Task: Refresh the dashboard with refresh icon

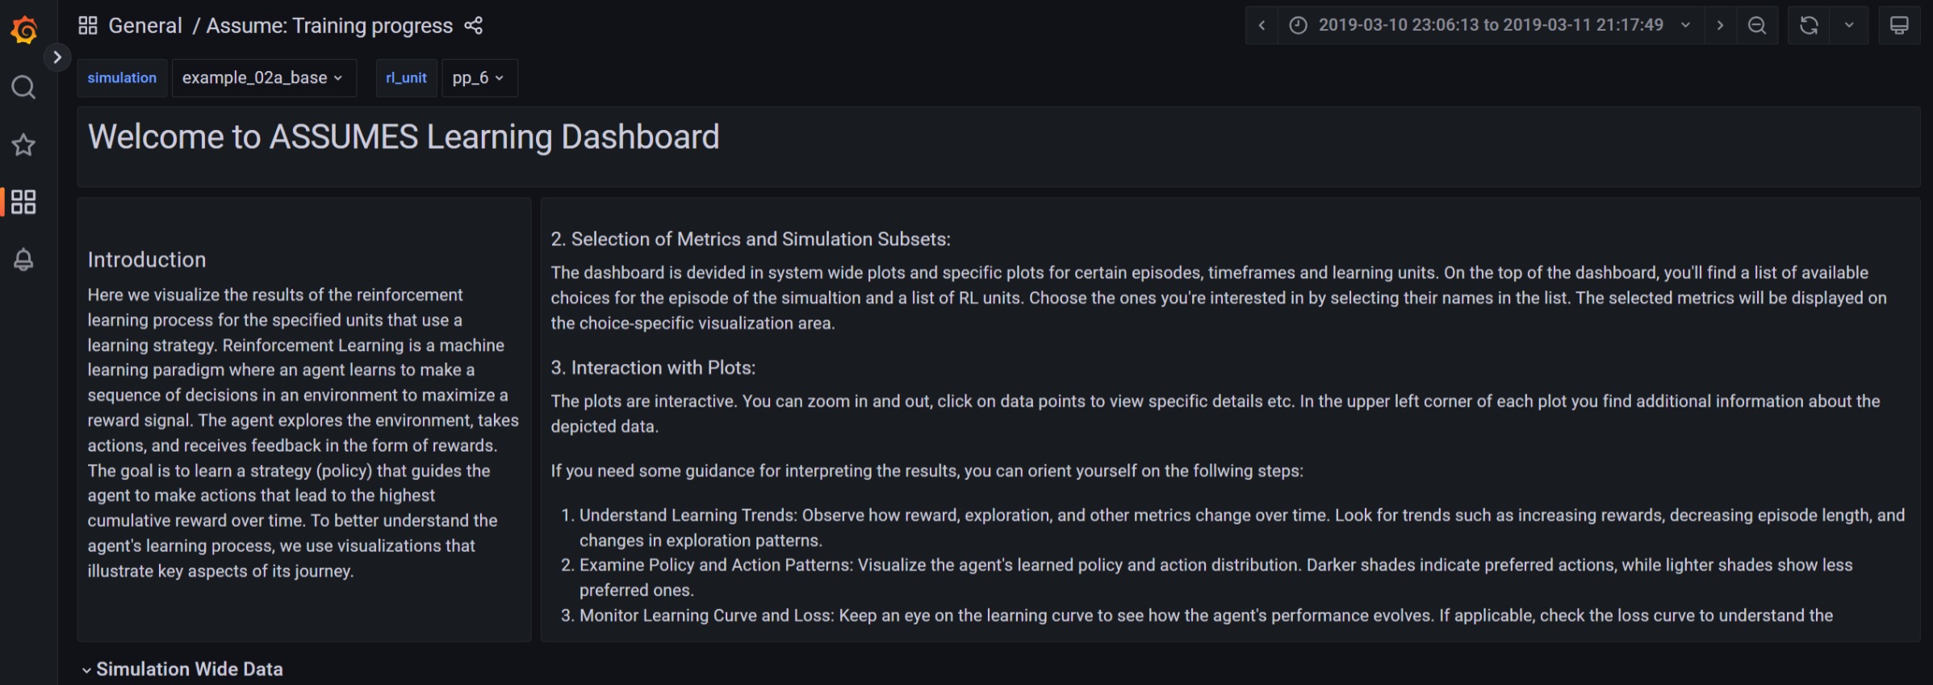Action: tap(1809, 26)
